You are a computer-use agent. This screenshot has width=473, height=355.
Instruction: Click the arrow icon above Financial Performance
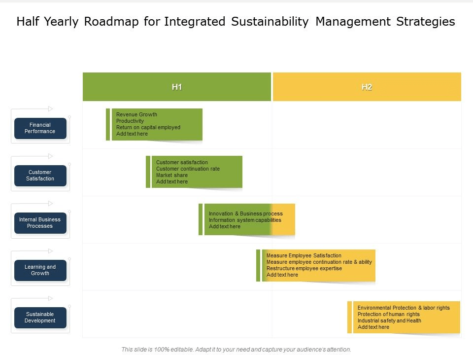[50, 108]
